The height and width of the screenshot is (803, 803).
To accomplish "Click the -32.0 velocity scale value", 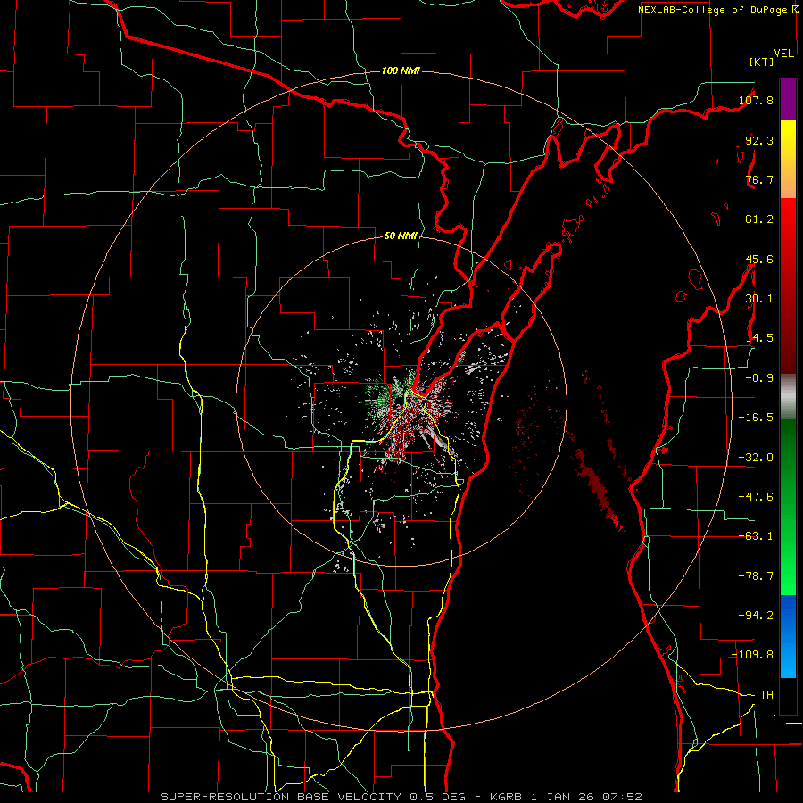I will 756,458.
